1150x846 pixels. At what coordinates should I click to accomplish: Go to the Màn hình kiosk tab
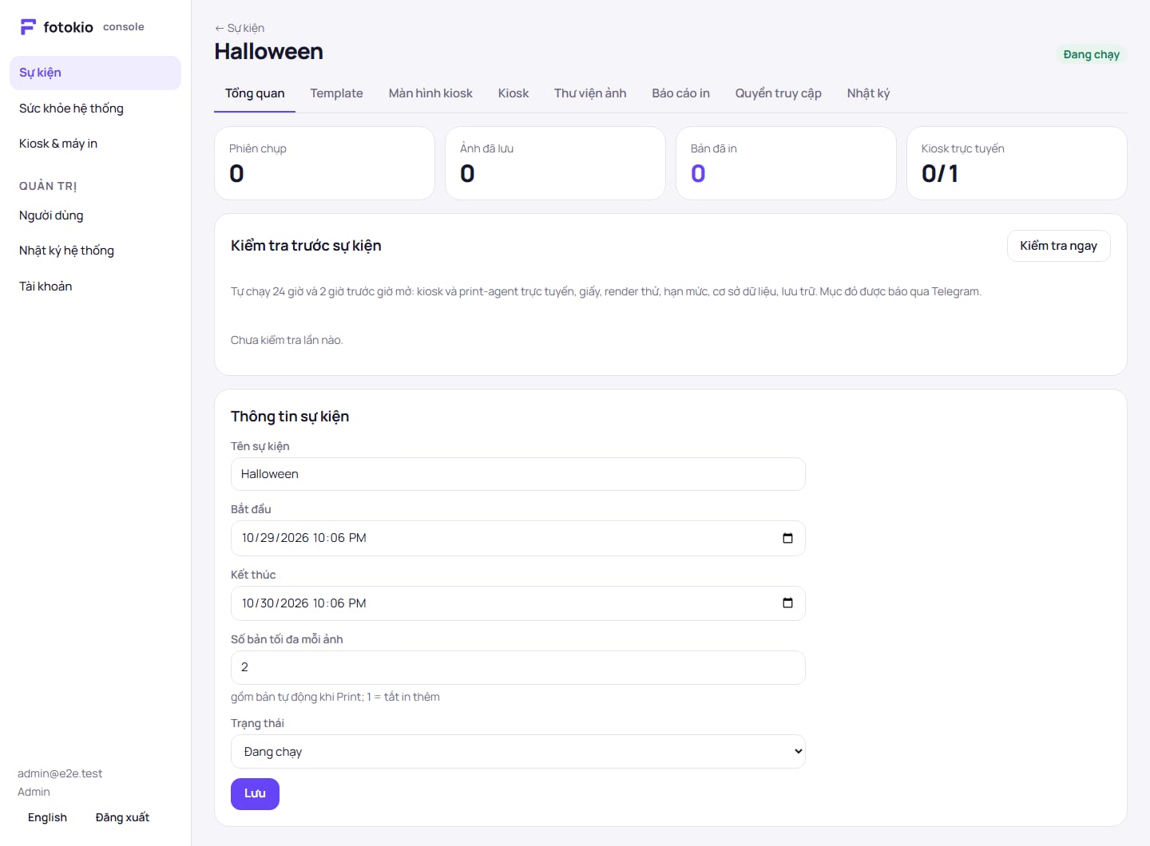click(430, 93)
